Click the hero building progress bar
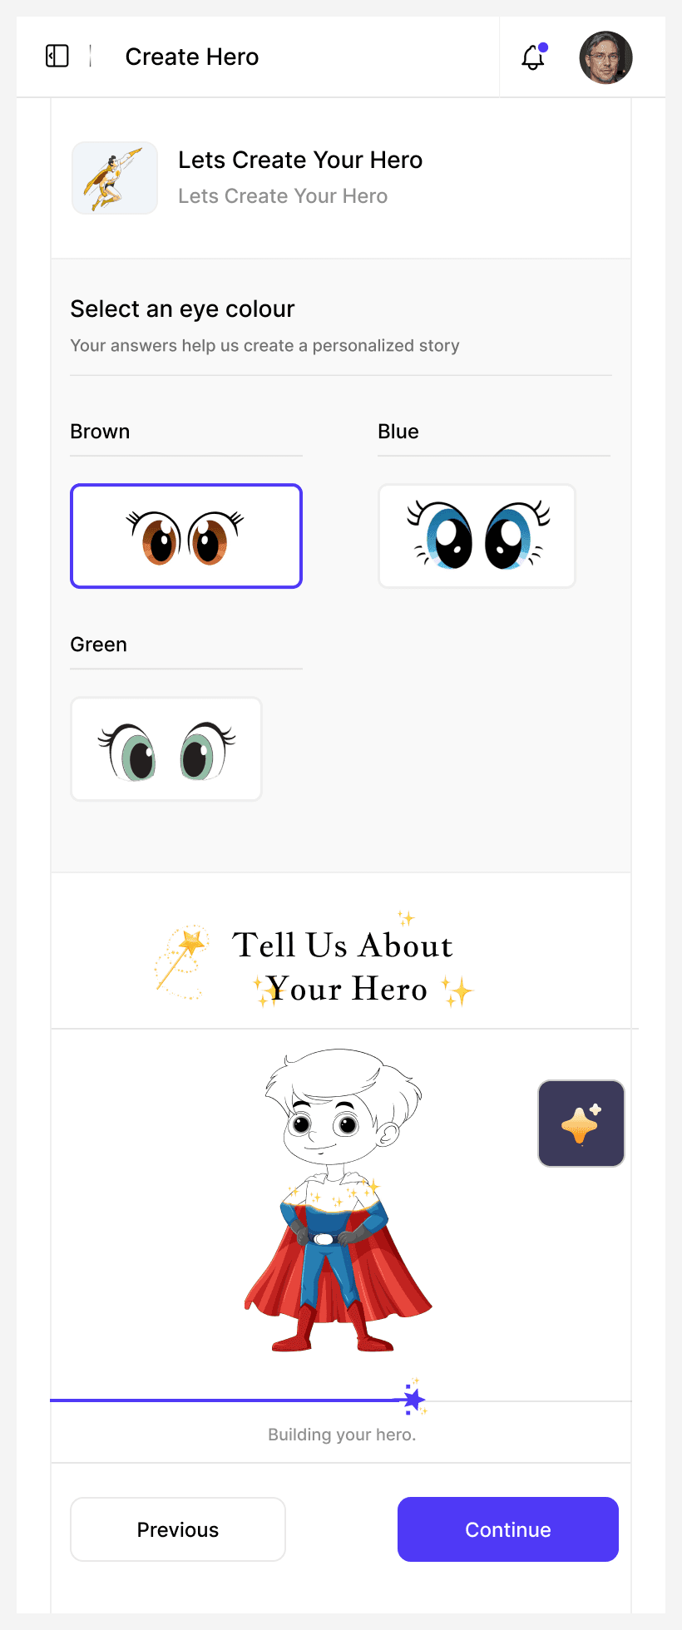Screen dimensions: 682x1630 pyautogui.click(x=341, y=1400)
